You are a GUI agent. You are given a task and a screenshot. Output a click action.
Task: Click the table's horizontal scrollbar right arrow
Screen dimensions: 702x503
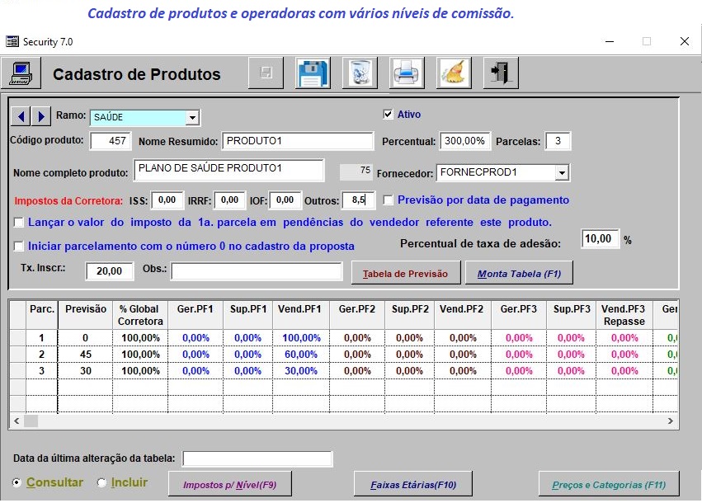click(670, 421)
